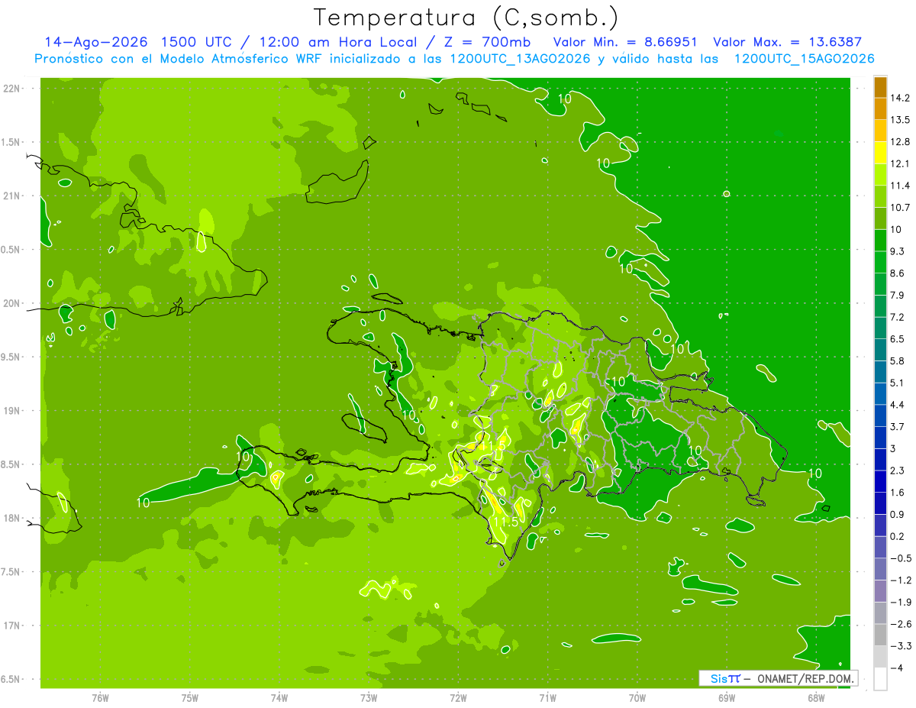Select the level text "Z = 700mb"

(x=488, y=42)
